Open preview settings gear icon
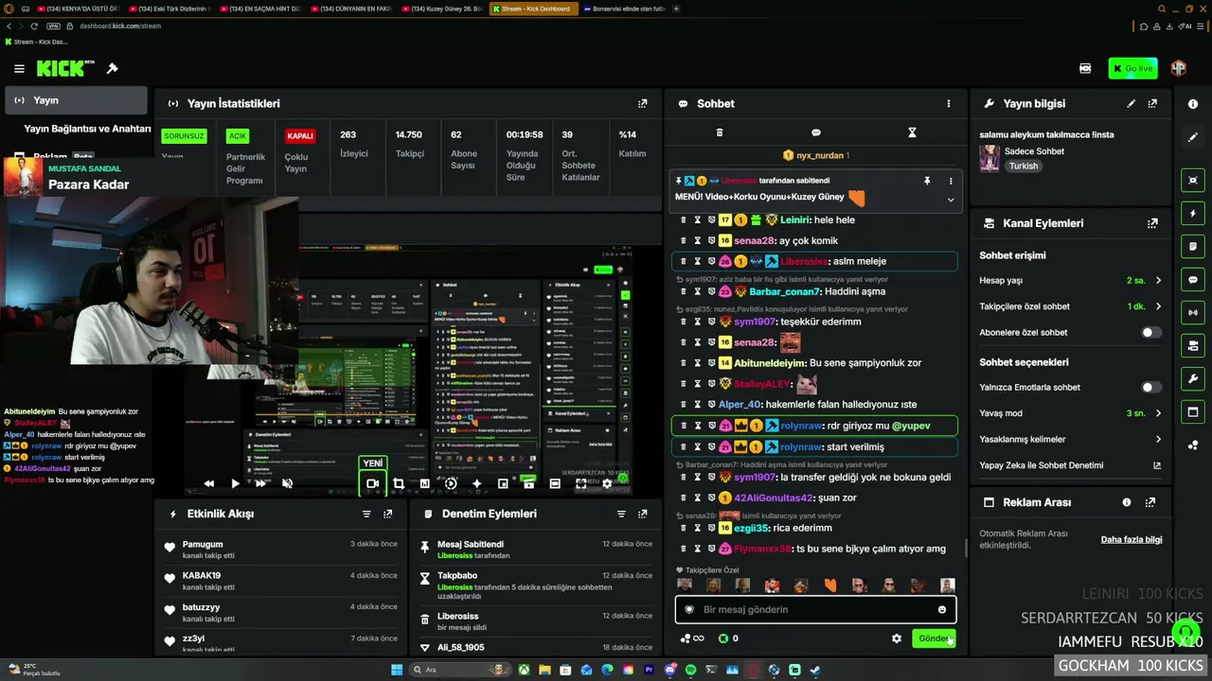 607,483
